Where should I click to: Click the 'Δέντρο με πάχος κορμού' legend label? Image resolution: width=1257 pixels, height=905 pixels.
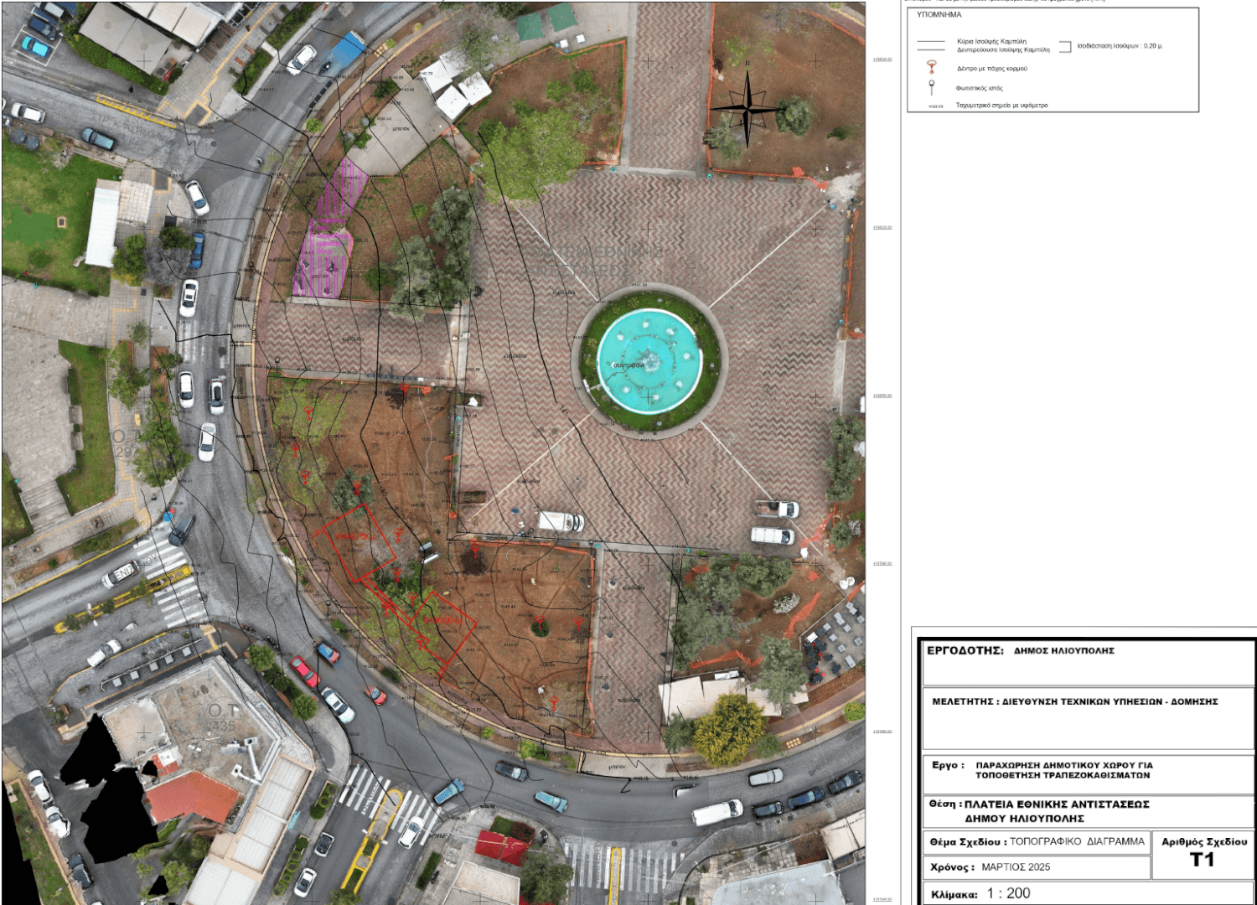click(991, 69)
